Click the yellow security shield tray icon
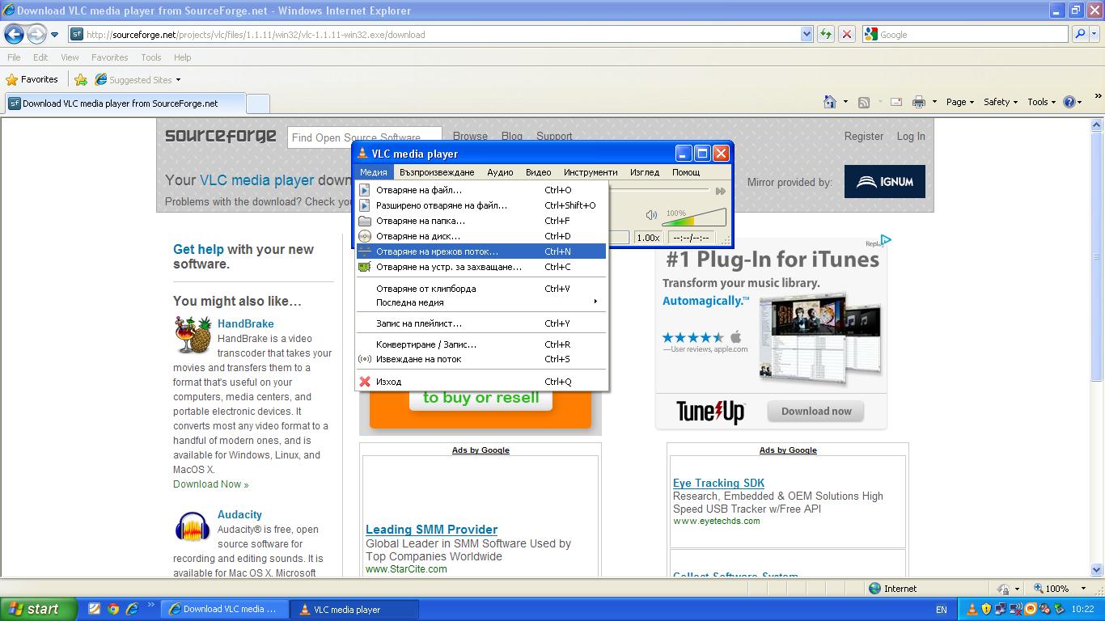 [986, 609]
